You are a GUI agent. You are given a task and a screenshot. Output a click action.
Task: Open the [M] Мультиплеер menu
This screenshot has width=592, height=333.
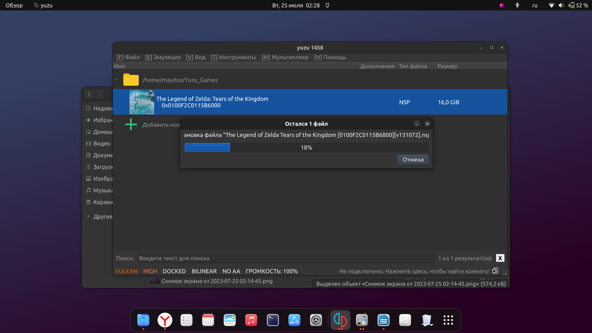[x=285, y=57]
